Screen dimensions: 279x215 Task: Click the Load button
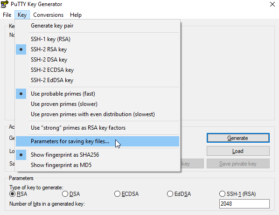[x=238, y=151]
